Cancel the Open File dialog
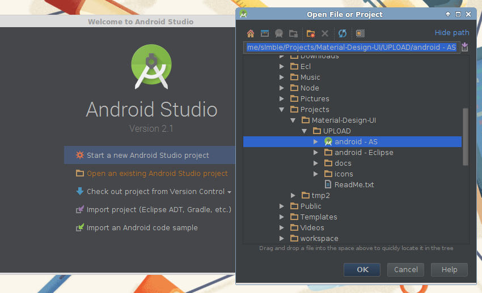The height and width of the screenshot is (293, 482). click(405, 269)
